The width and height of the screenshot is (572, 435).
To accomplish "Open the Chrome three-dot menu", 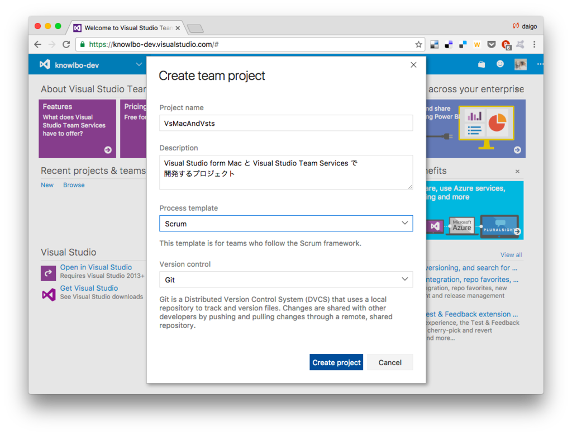I will coord(534,45).
